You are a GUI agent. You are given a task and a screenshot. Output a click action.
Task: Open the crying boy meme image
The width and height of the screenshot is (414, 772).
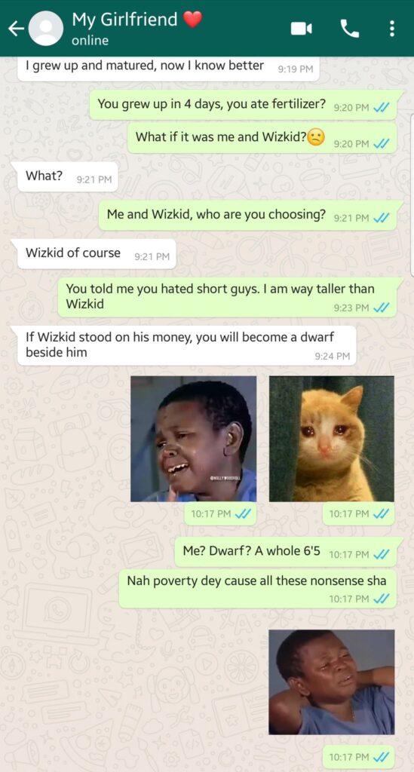pos(194,439)
